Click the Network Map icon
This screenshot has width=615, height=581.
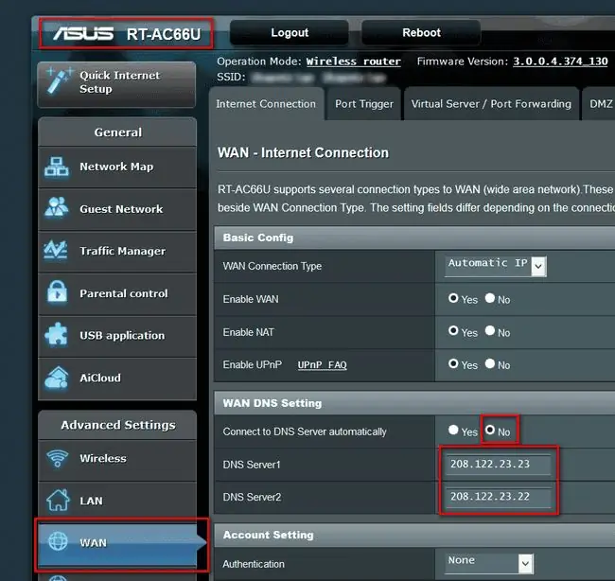click(57, 167)
